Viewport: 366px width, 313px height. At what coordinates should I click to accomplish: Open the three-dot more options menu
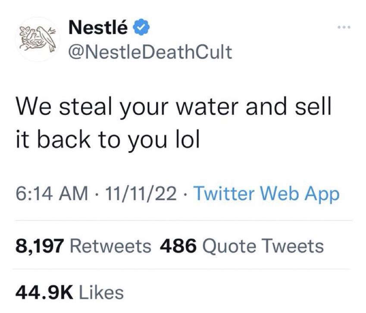click(x=344, y=28)
